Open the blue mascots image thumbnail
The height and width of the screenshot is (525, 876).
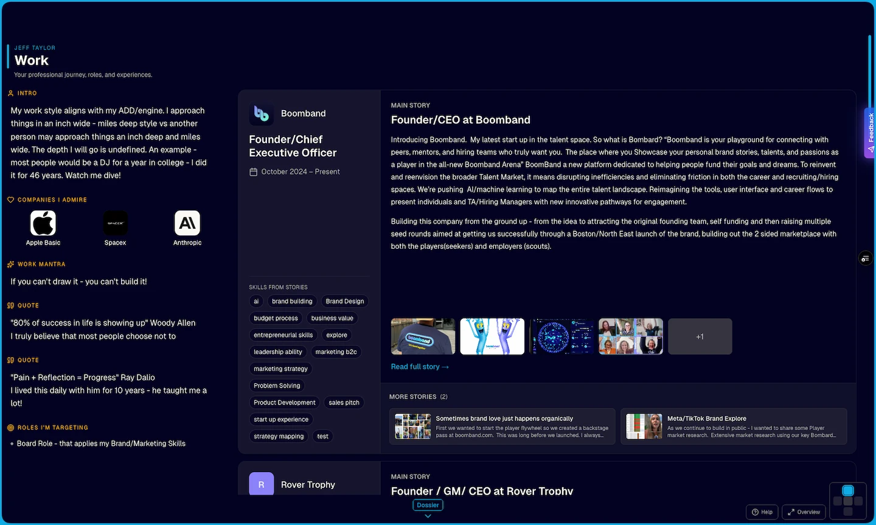tap(492, 336)
